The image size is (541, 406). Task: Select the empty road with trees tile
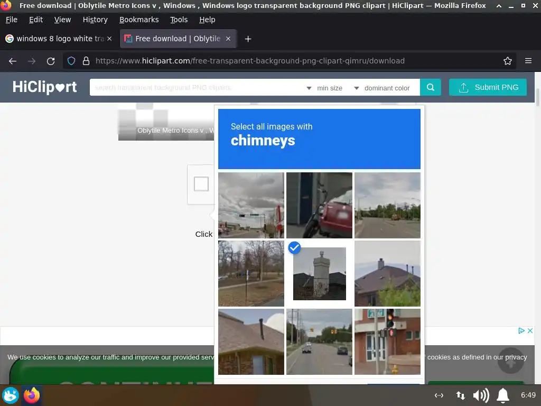[387, 206]
